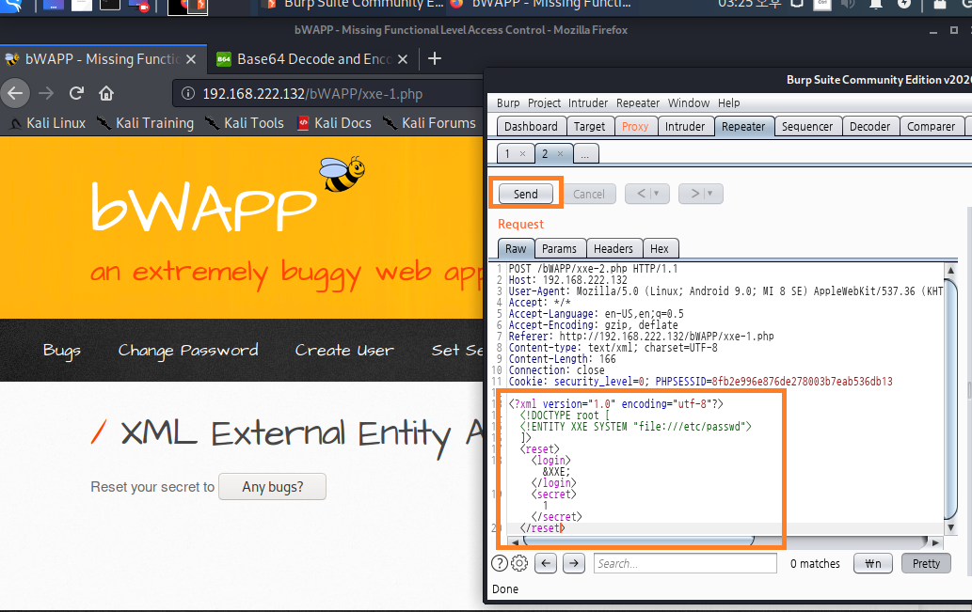Show site information icon in the URL bar

pos(188,93)
